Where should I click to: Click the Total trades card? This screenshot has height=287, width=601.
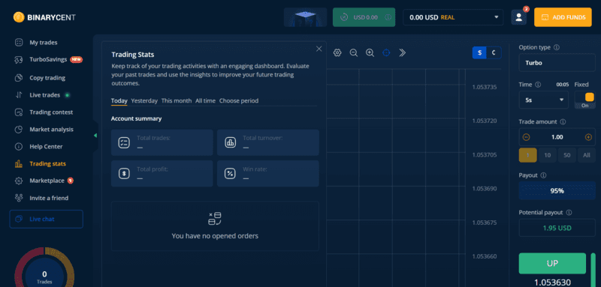click(x=162, y=142)
